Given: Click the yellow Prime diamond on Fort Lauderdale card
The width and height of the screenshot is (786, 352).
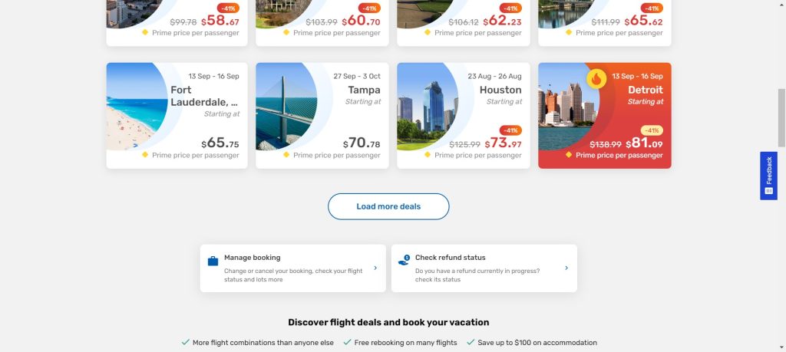Looking at the screenshot, I should (x=145, y=155).
